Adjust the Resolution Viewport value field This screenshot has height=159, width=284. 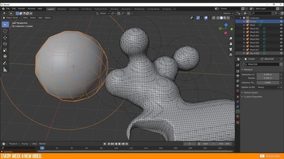point(268,75)
